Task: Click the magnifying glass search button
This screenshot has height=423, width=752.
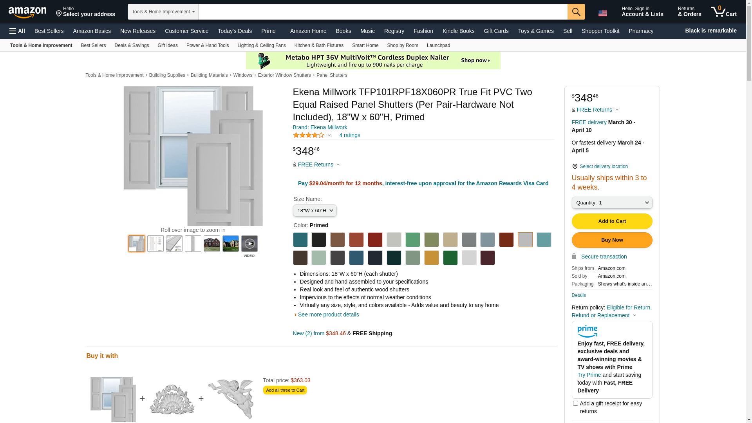Action: (576, 12)
